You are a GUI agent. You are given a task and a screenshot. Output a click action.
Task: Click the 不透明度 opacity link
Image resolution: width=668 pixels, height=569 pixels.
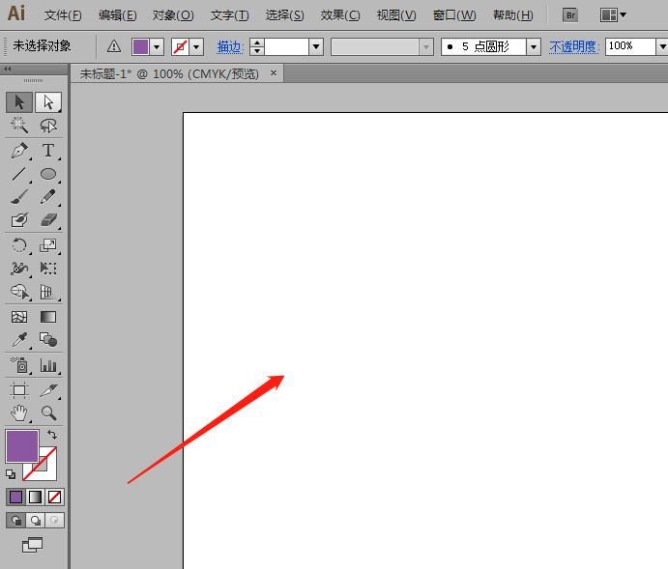(574, 46)
